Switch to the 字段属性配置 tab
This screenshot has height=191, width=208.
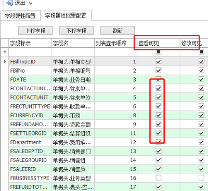tap(20, 16)
